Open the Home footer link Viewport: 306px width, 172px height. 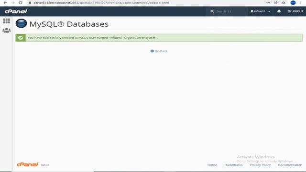(x=212, y=165)
